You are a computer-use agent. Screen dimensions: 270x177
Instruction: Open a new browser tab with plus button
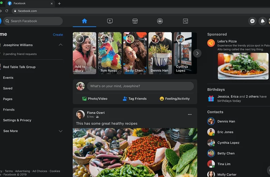59,4
